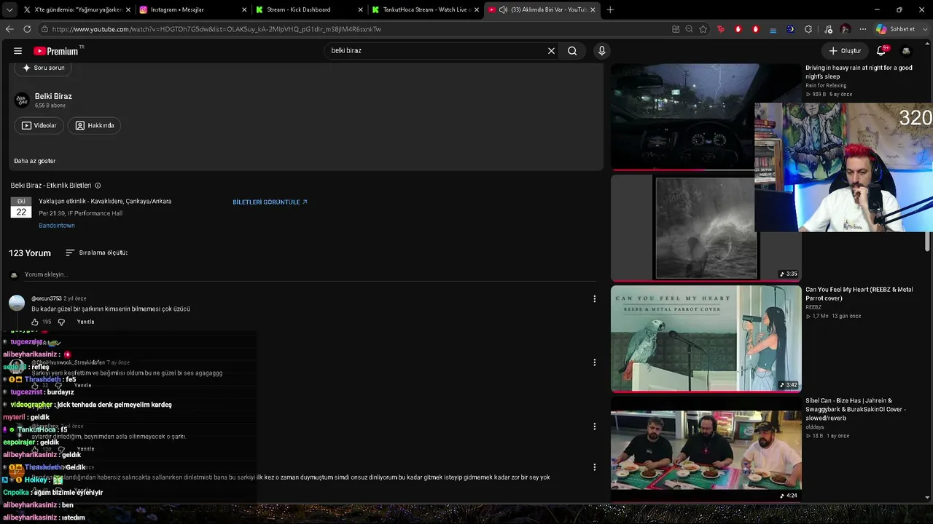
Task: Open the browser split-screen apps icon
Action: click(676, 29)
